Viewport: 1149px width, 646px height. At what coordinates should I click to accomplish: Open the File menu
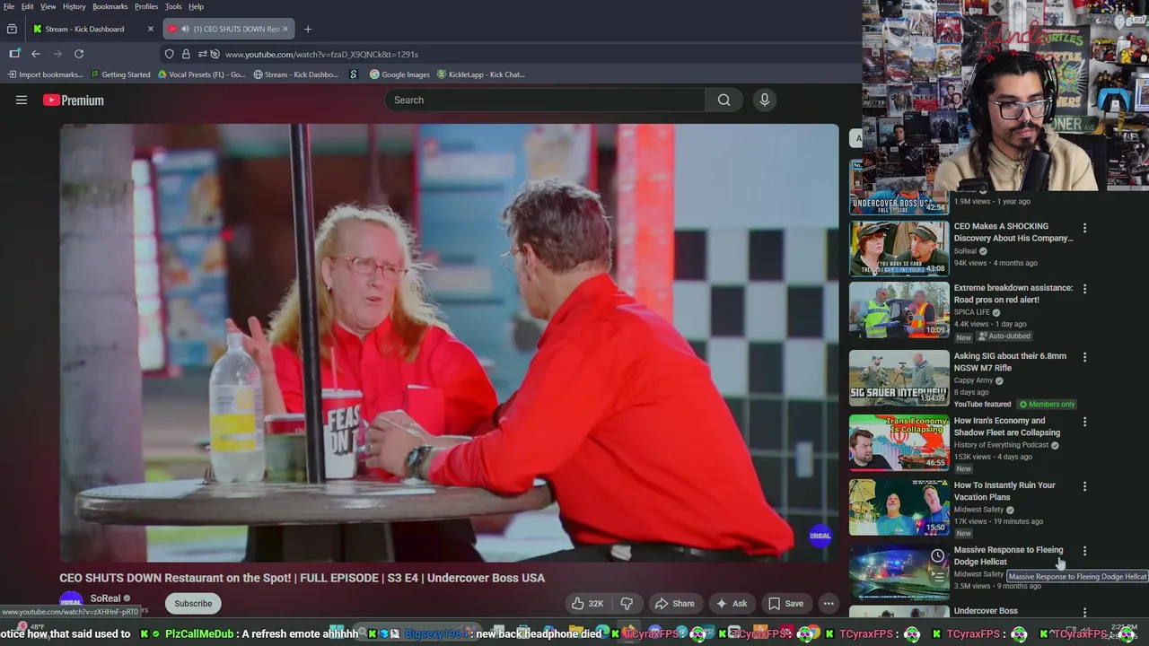point(9,6)
